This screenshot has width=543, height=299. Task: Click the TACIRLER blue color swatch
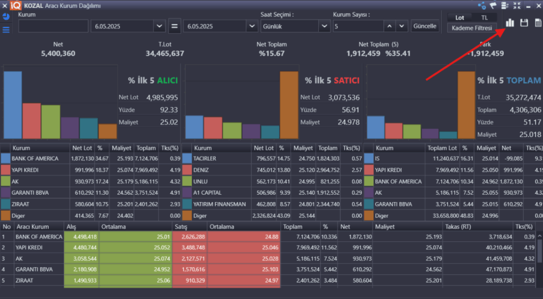pyautogui.click(x=187, y=158)
